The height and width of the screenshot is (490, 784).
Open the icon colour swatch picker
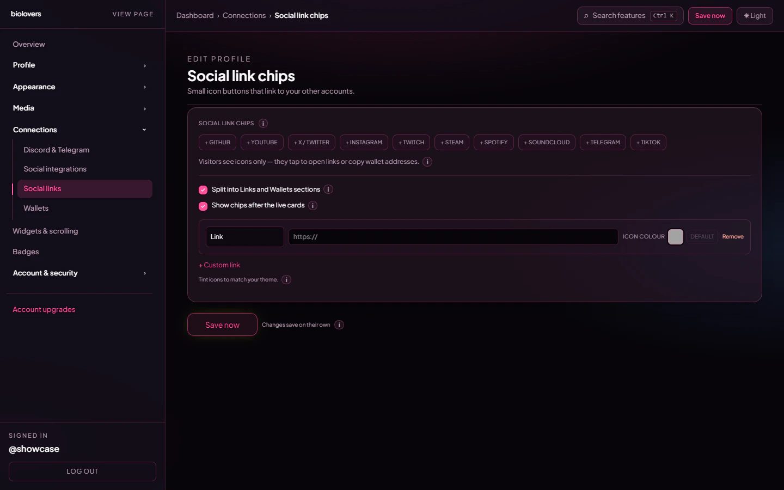click(675, 236)
